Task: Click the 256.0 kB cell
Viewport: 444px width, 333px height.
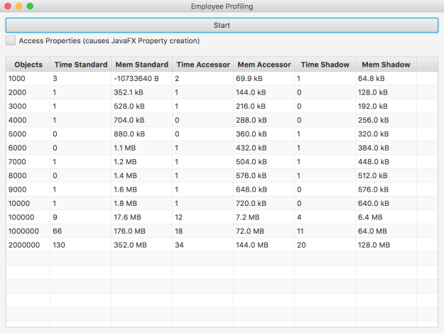Action: click(386, 120)
